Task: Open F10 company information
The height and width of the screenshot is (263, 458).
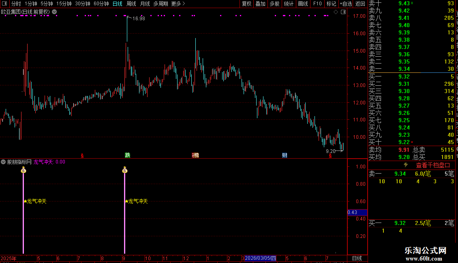Action: [317, 4]
